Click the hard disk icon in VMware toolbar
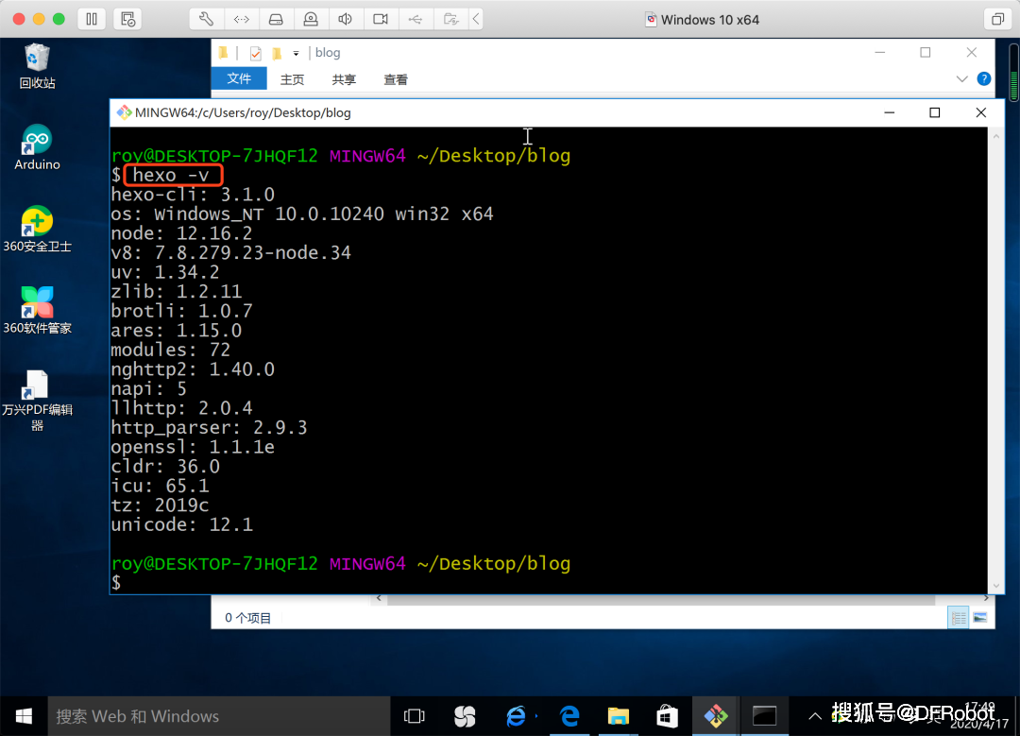 276,19
